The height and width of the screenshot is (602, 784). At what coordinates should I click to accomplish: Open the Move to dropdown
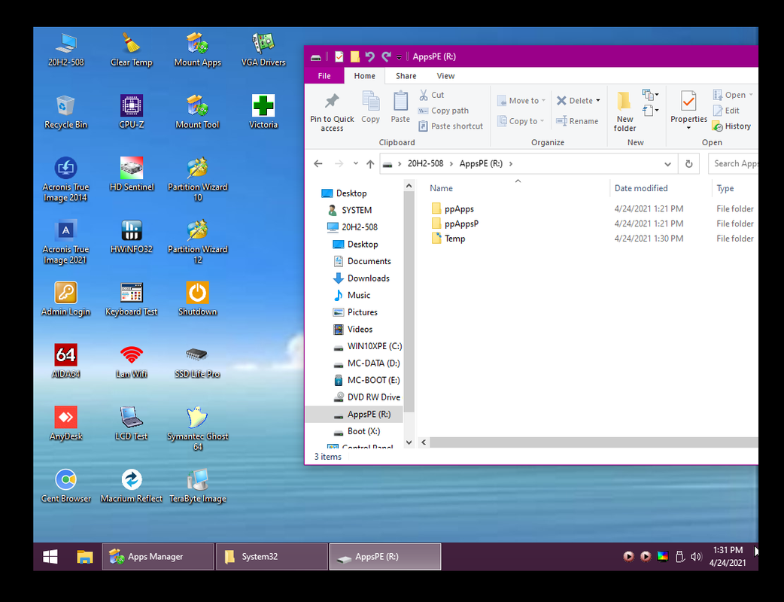coord(521,101)
